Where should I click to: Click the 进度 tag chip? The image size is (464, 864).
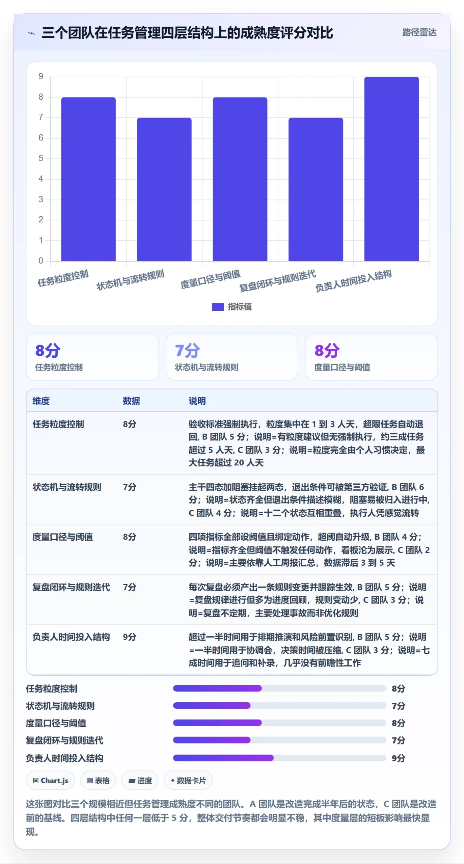coord(140,780)
